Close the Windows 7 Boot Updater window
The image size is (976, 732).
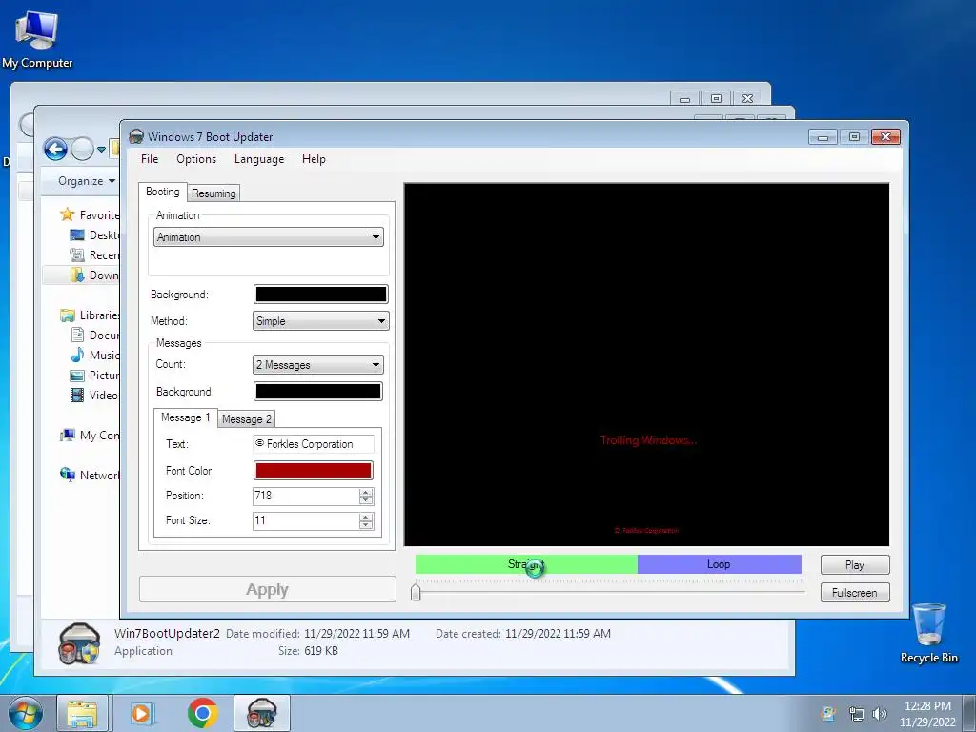[885, 136]
